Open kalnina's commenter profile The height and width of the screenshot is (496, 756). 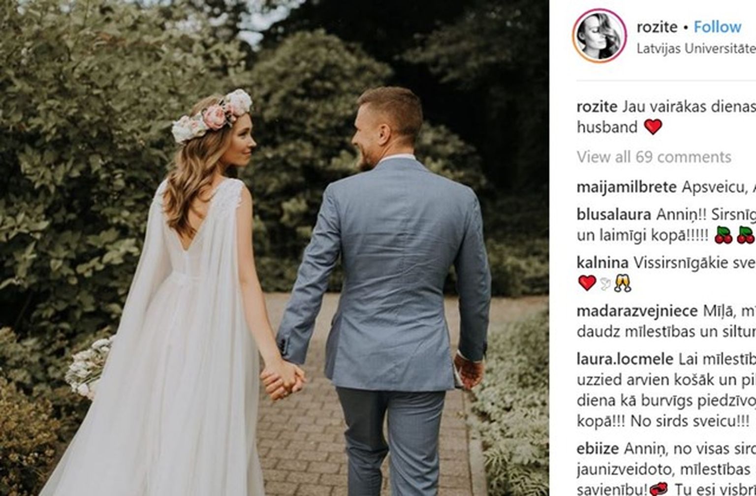(602, 262)
